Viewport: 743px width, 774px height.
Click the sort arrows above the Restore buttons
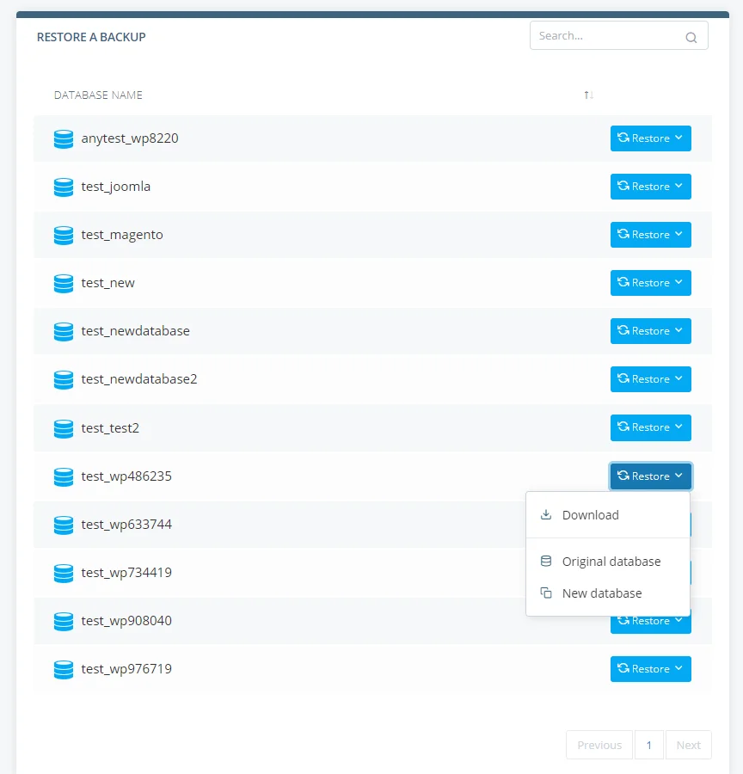tap(589, 95)
